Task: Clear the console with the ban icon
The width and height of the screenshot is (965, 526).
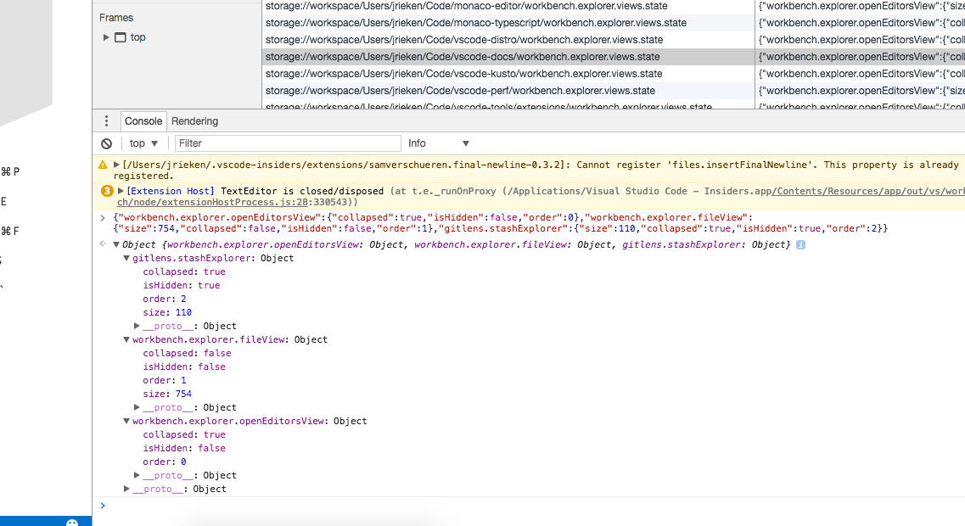Action: 106,143
